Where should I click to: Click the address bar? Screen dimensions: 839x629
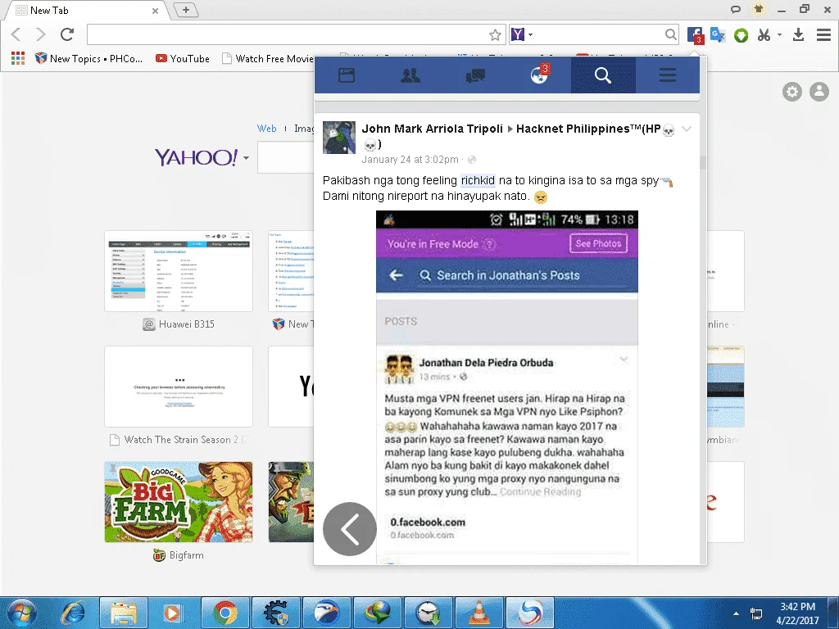[289, 34]
